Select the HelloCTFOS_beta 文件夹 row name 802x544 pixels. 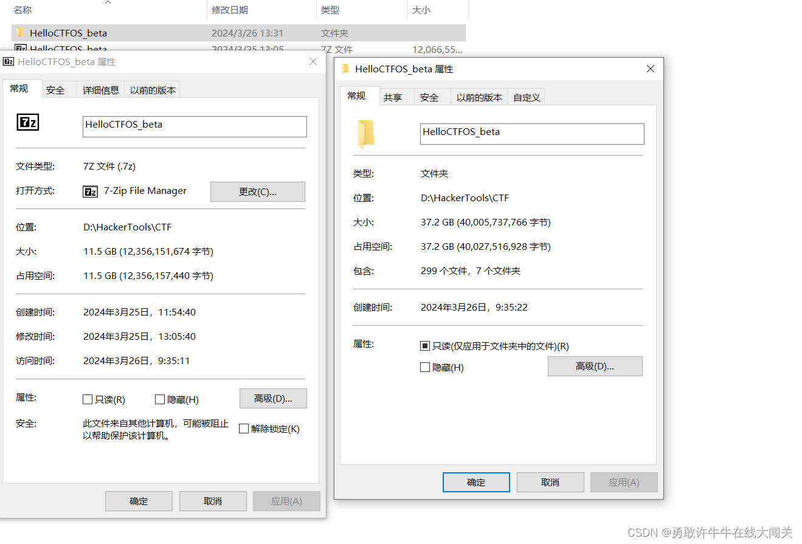[68, 33]
